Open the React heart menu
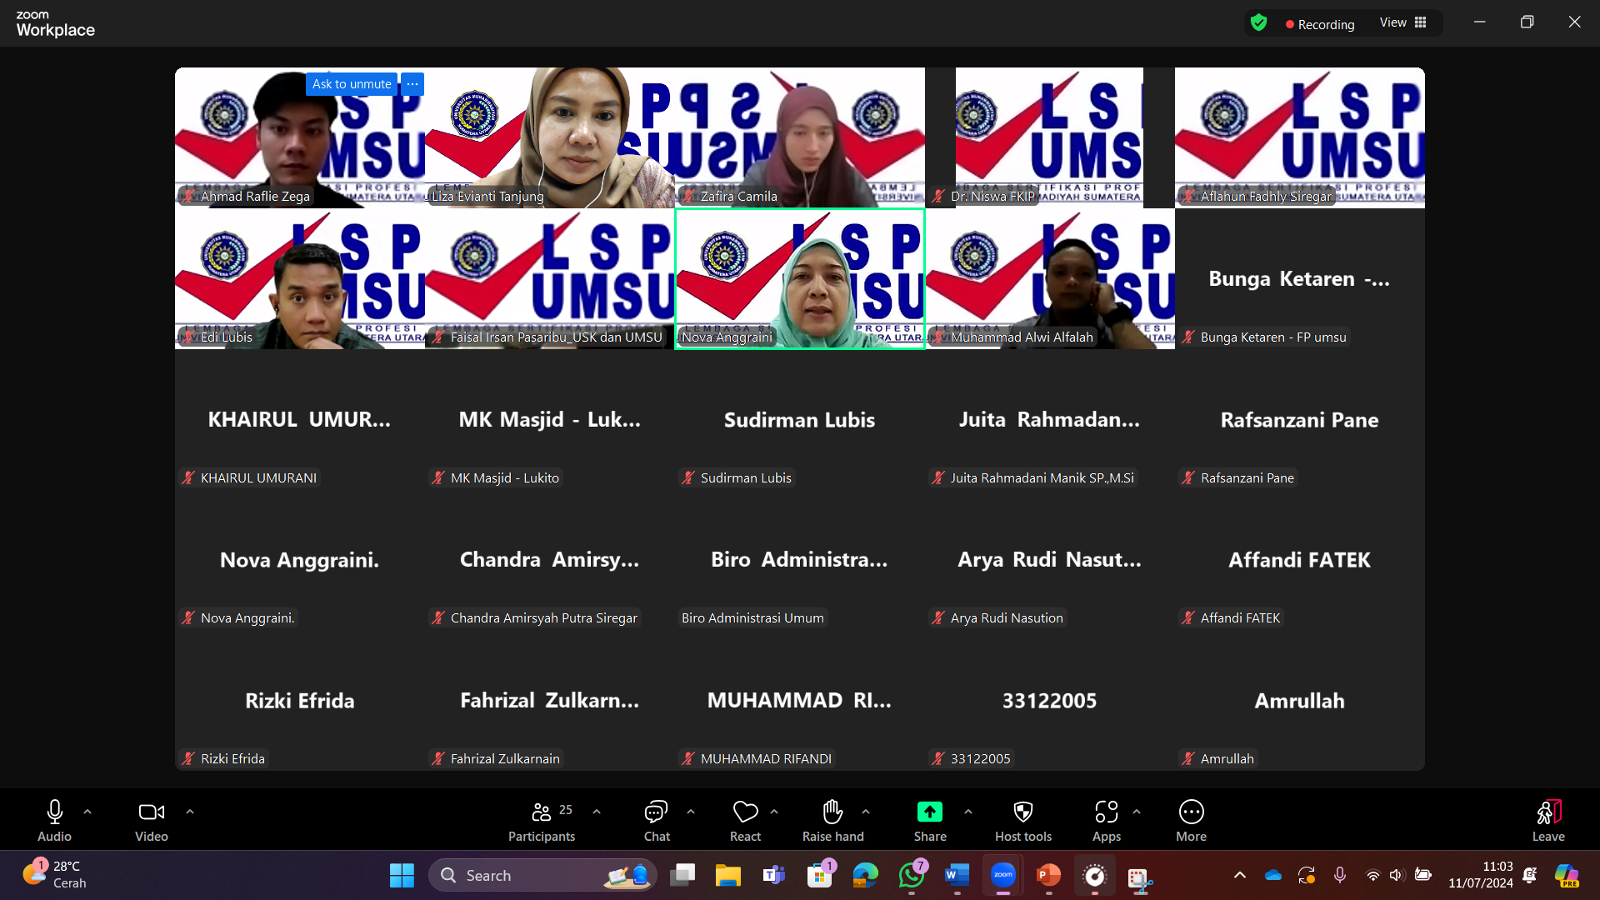Screen dimensions: 1600x900 pyautogui.click(x=745, y=821)
